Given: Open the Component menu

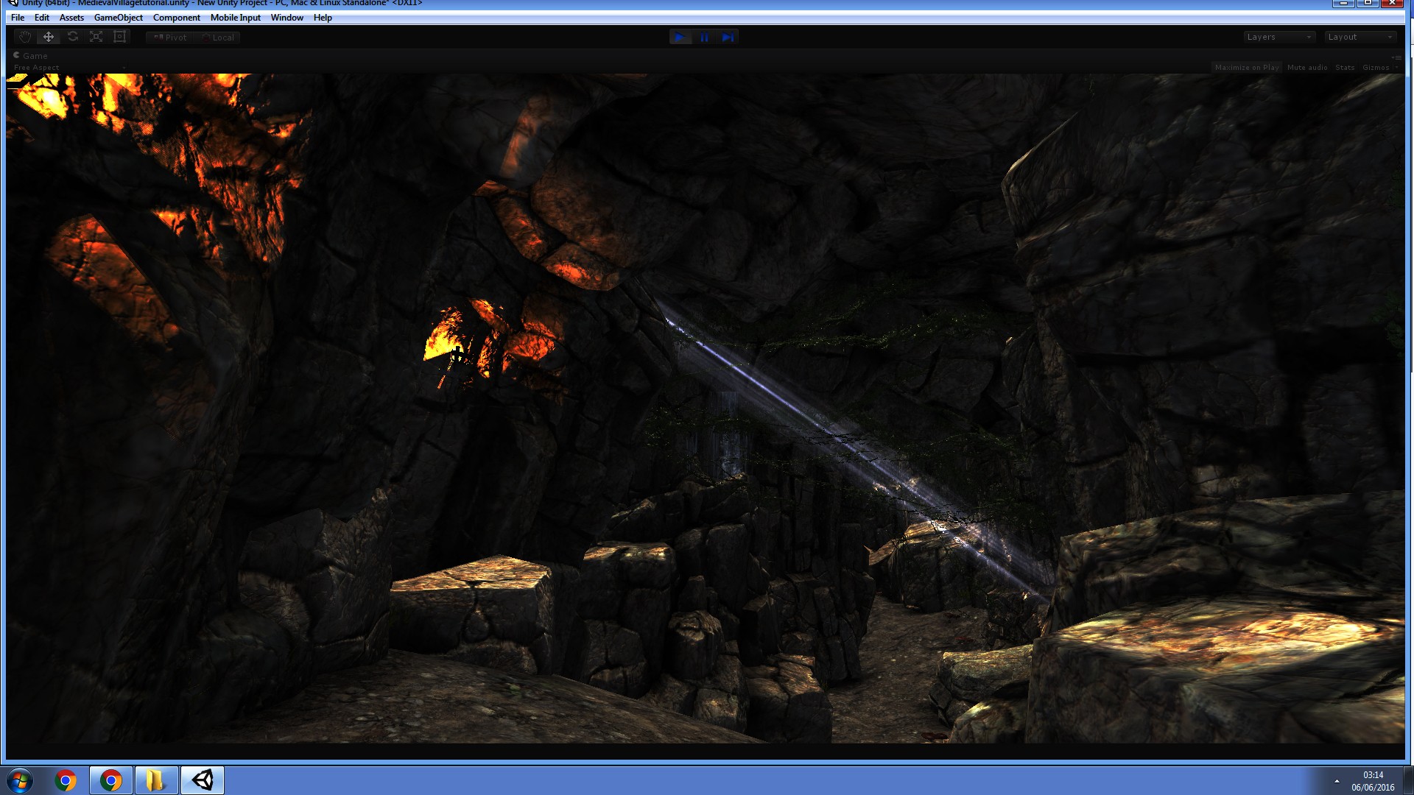Looking at the screenshot, I should click(177, 18).
